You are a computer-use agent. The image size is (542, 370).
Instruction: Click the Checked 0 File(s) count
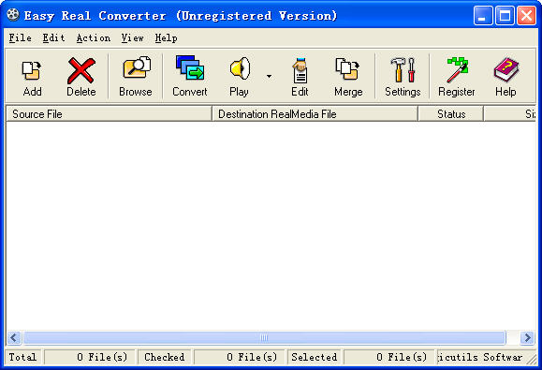[240, 357]
